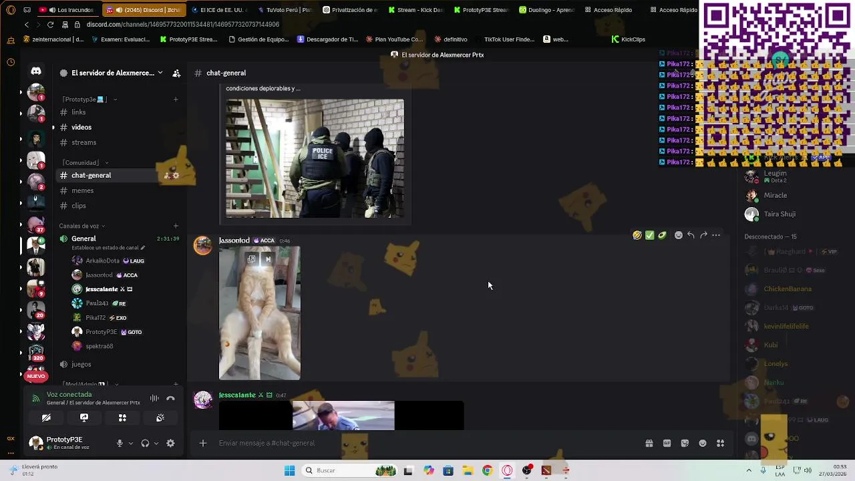Open the server name dropdown menu
This screenshot has width=855, height=481.
click(x=160, y=73)
